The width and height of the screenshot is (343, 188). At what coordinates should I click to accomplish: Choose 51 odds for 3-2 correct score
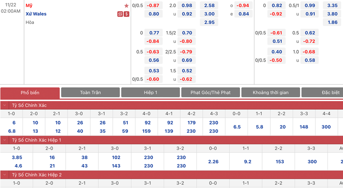[125, 123]
